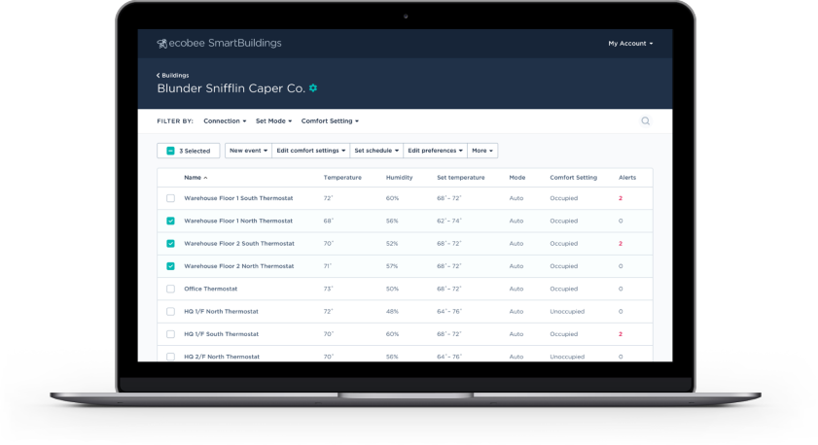
Task: Check the Office Thermostat checkbox
Action: tap(170, 289)
